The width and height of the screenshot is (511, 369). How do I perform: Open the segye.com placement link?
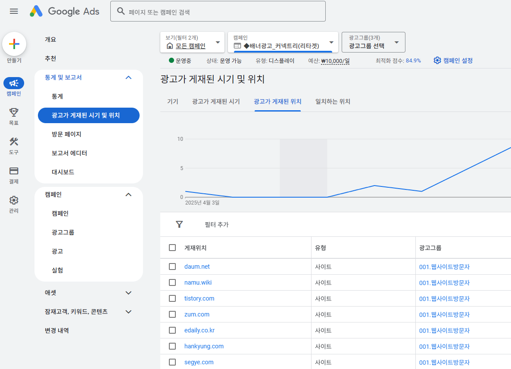pyautogui.click(x=199, y=362)
